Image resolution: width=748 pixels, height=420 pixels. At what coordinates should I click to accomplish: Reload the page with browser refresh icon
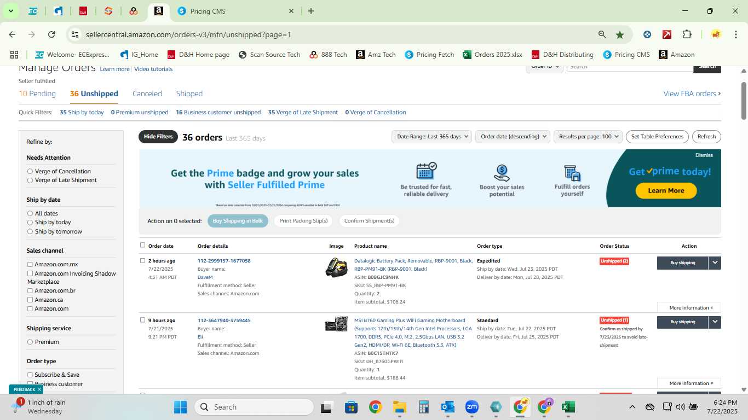[51, 34]
